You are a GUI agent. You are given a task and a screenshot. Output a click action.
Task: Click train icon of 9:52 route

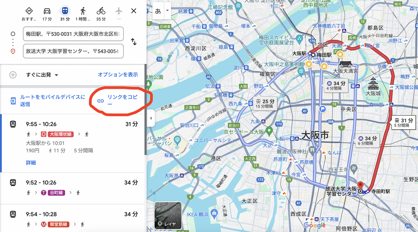point(13,183)
